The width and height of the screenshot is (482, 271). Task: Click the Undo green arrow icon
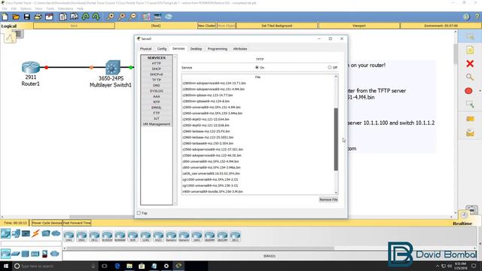(x=85, y=17)
